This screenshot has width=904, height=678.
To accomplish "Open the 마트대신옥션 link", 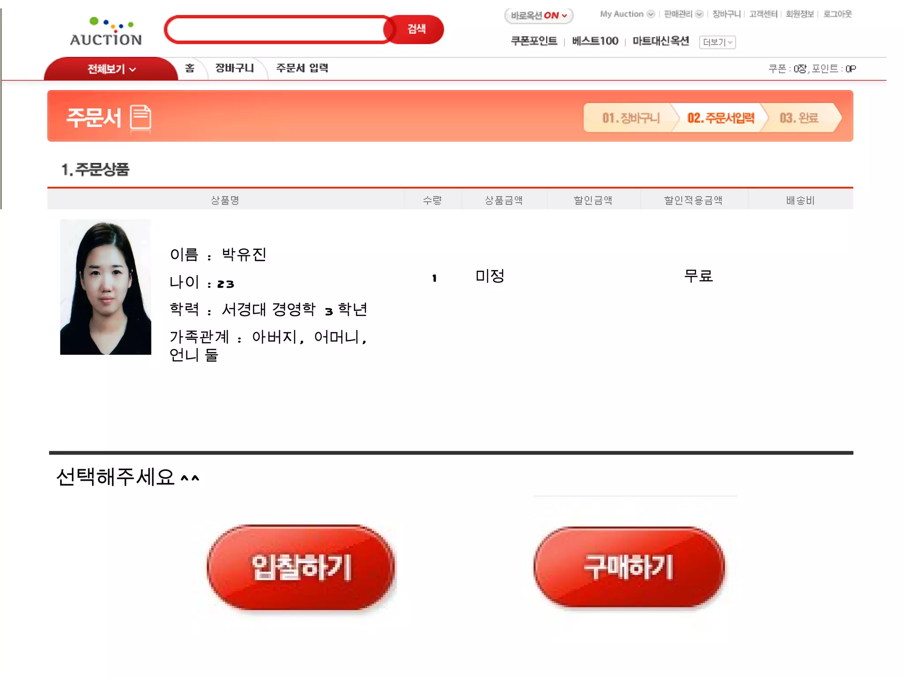I will pos(661,41).
